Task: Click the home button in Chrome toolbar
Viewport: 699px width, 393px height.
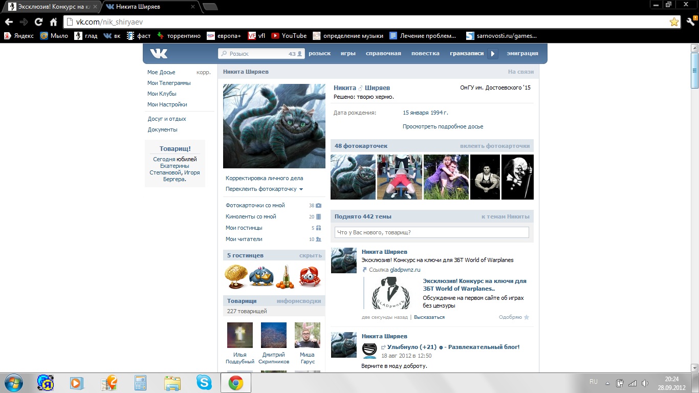Action: (x=53, y=22)
